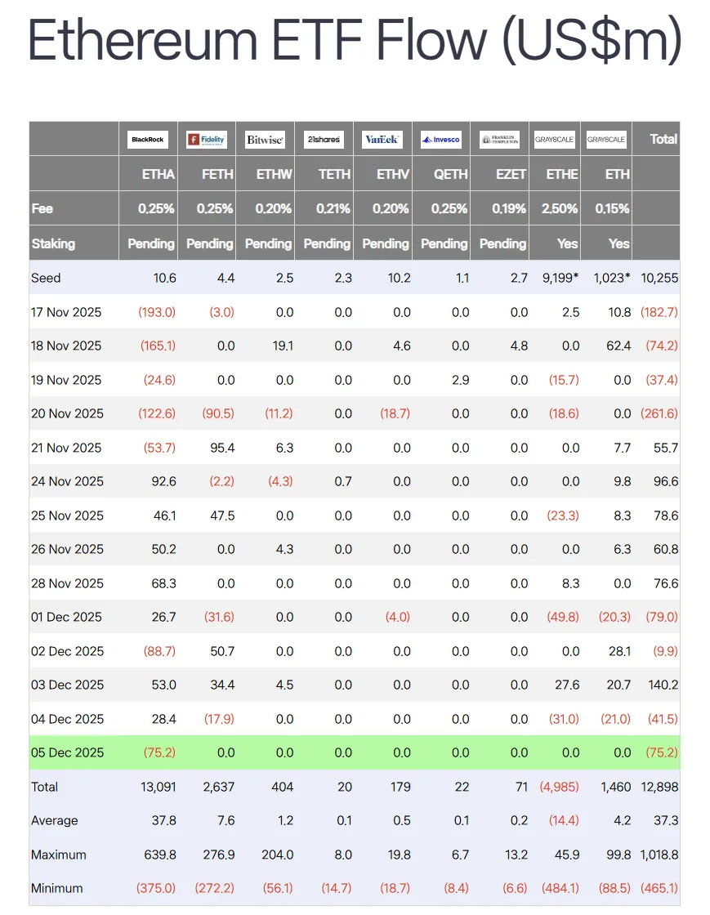Click Grayscale logo above ETH ticker
The image size is (710, 915).
[x=606, y=140]
